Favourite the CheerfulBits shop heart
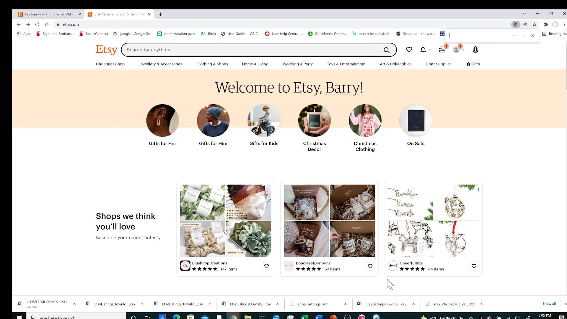 click(x=474, y=266)
